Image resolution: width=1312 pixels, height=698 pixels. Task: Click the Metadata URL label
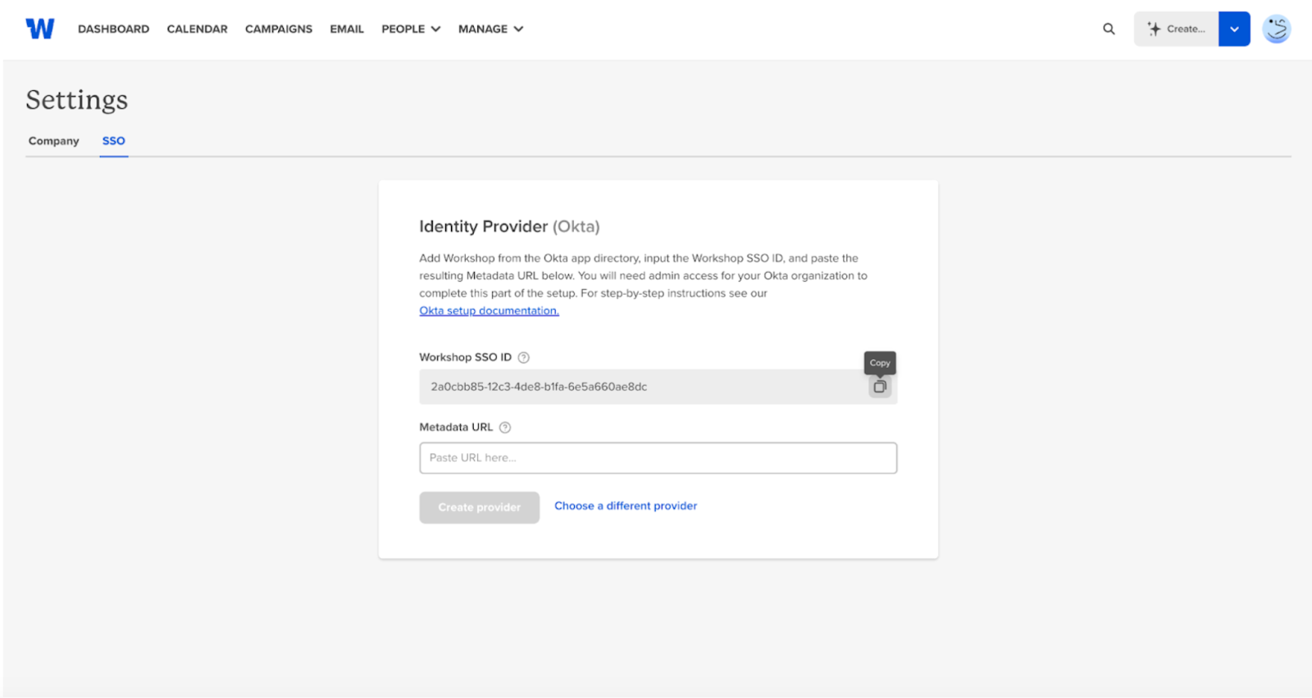(x=456, y=427)
